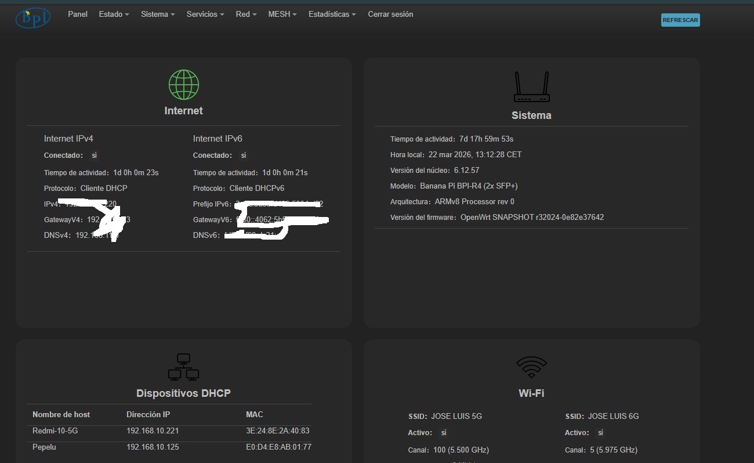
Task: Click the Dirección IP column header
Action: (148, 414)
